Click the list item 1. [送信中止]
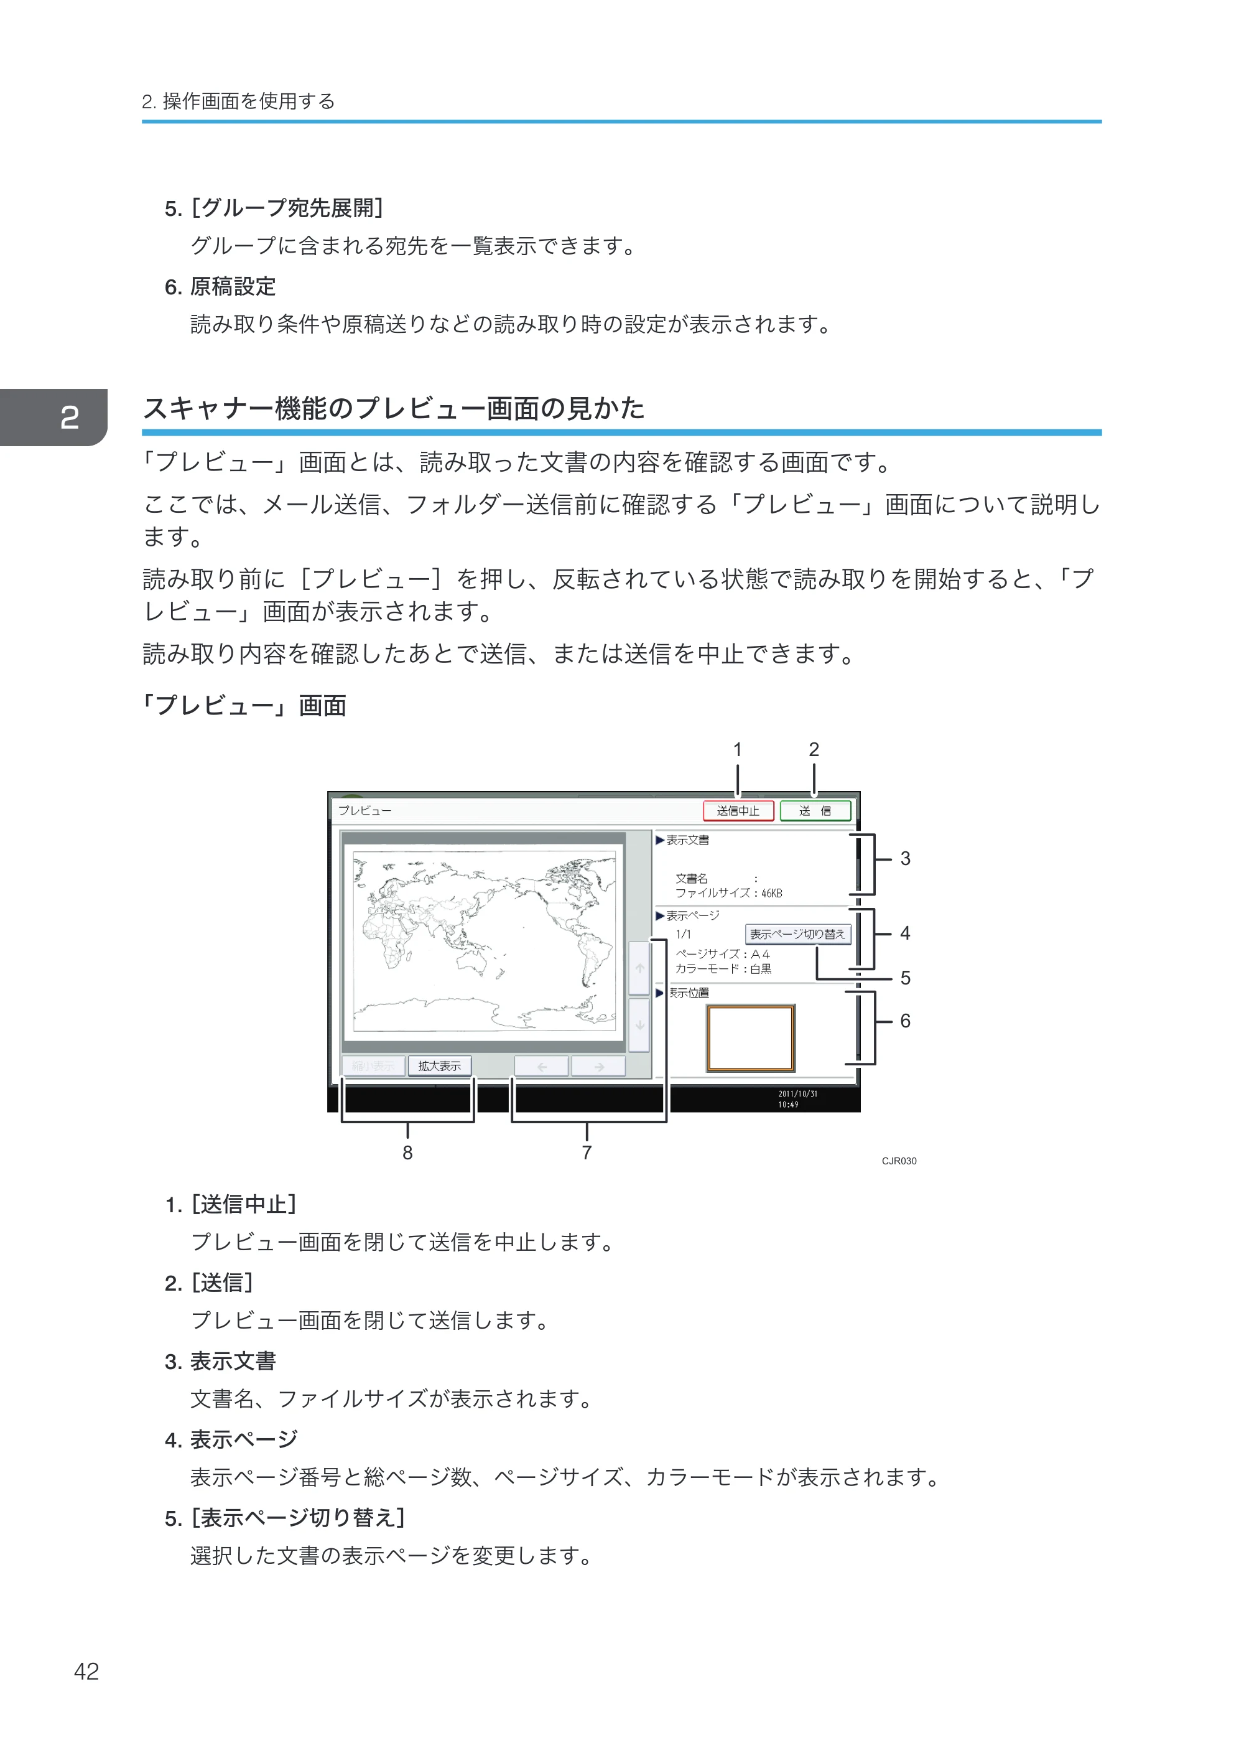1244x1758 pixels. (x=231, y=1204)
